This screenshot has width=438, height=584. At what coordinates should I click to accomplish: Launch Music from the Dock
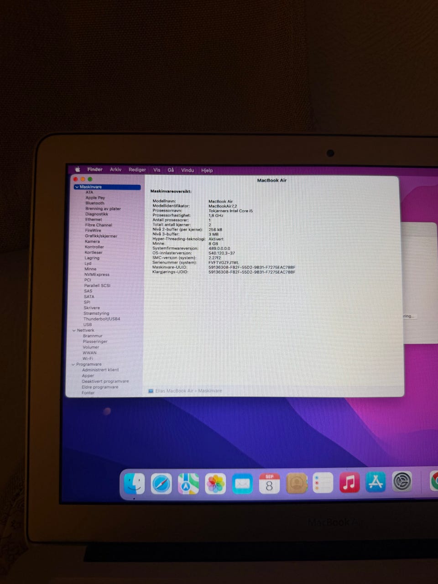pyautogui.click(x=349, y=483)
